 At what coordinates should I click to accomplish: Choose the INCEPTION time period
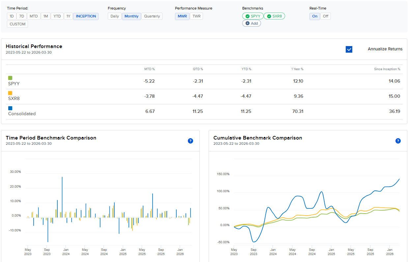pos(86,16)
